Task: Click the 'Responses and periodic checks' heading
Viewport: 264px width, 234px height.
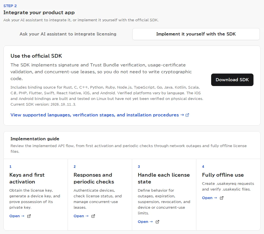Action: pyautogui.click(x=94, y=178)
